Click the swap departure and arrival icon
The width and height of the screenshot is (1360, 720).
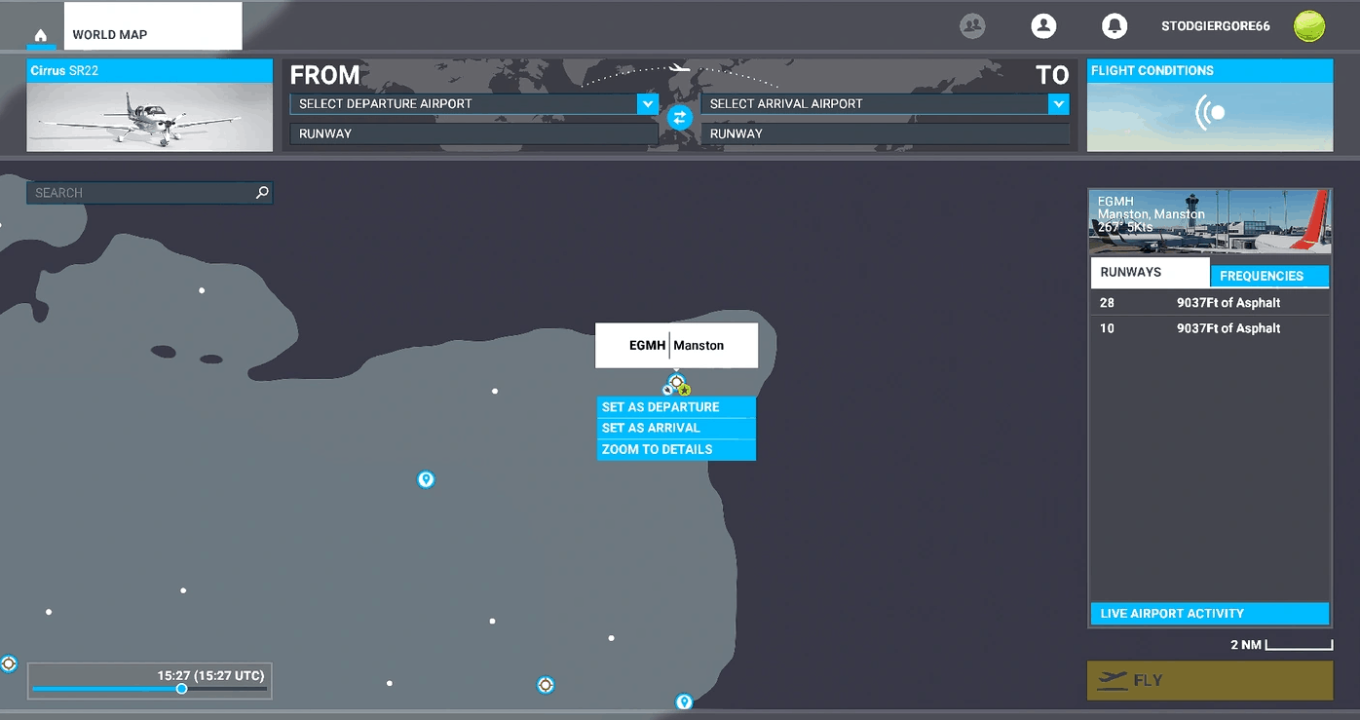(680, 118)
